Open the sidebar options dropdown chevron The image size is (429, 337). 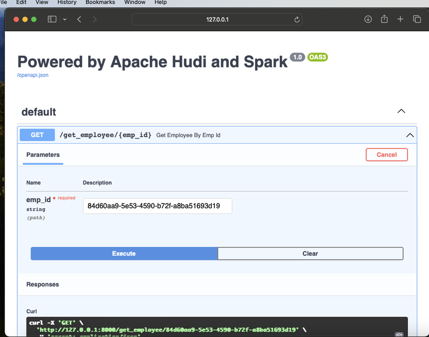(x=65, y=20)
